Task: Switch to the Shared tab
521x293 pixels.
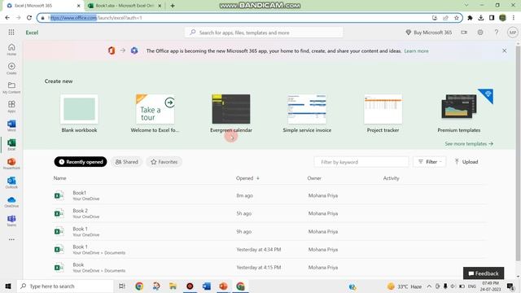Action: click(x=127, y=162)
